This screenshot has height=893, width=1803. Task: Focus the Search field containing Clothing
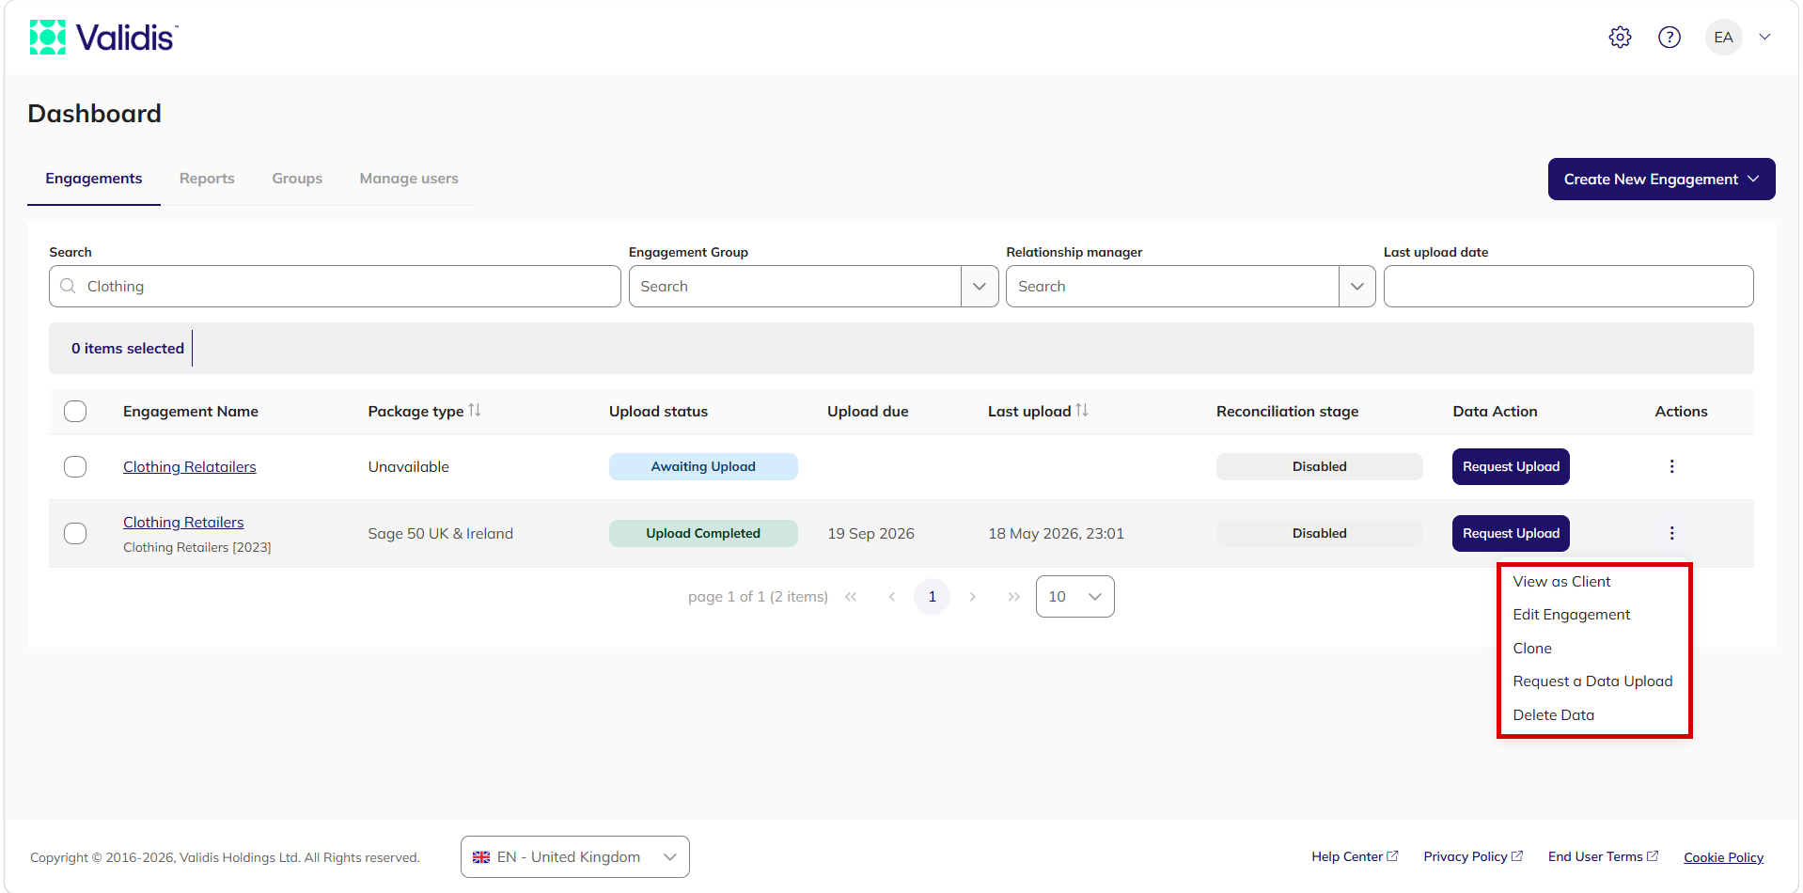coord(335,287)
